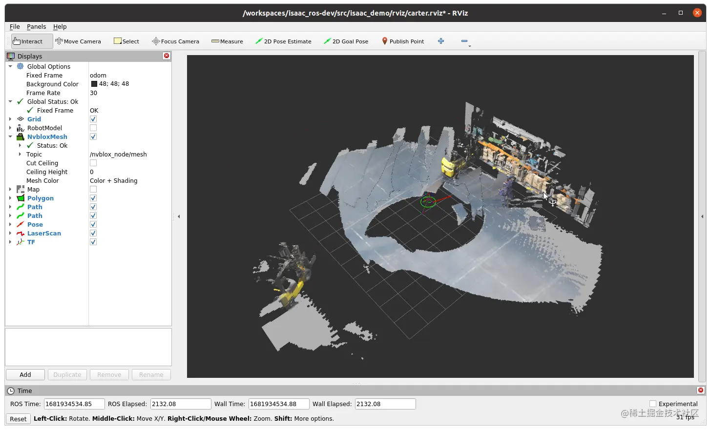This screenshot has width=711, height=430.
Task: Uncheck the Grid display checkbox
Action: [x=93, y=118]
